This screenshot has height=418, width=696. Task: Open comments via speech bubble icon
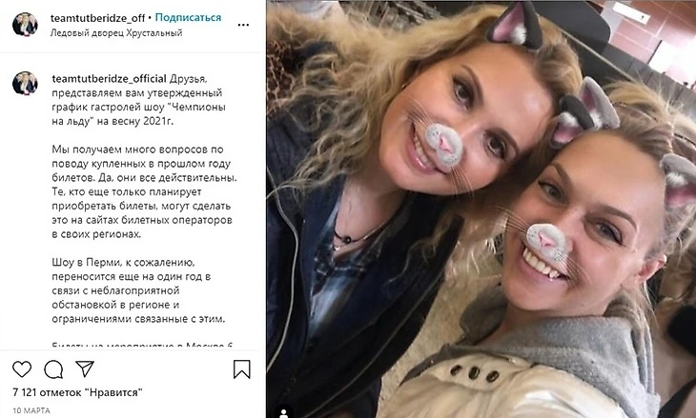tap(53, 369)
